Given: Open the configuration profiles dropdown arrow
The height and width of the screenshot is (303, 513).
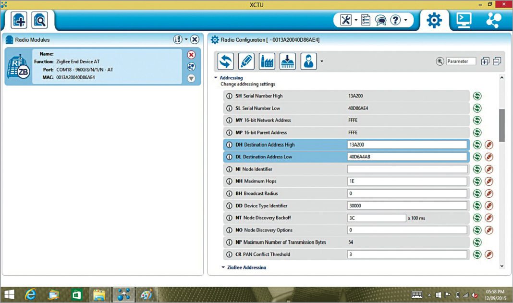Looking at the screenshot, I should tap(321, 61).
